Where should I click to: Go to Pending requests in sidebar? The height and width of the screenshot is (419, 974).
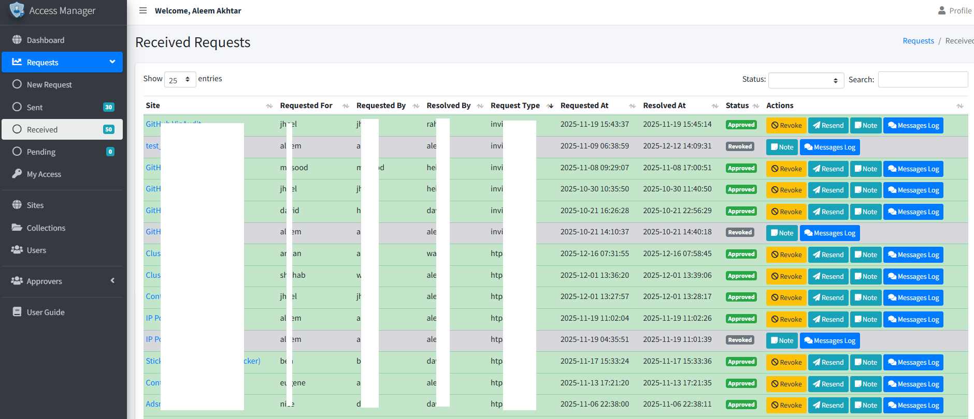pyautogui.click(x=41, y=152)
